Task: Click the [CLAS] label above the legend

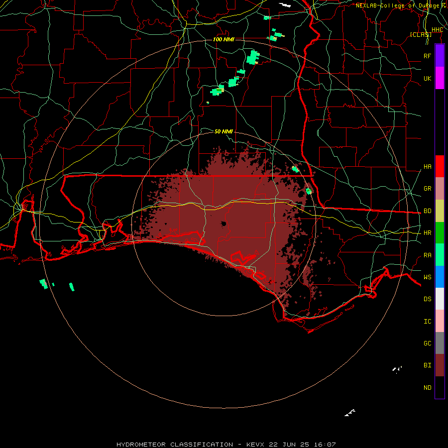Action: pyautogui.click(x=421, y=34)
